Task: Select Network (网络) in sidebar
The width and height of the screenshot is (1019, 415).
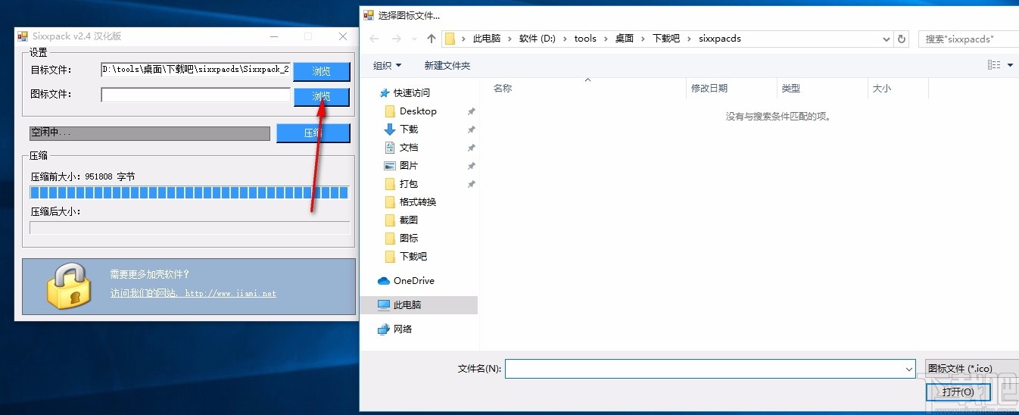Action: [403, 329]
